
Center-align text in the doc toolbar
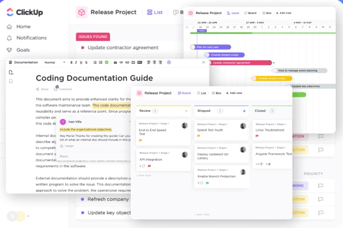154,62
